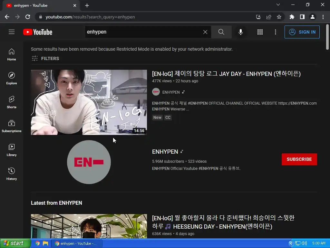Image resolution: width=330 pixels, height=248 pixels.
Task: Open History in the sidebar
Action: [x=12, y=174]
